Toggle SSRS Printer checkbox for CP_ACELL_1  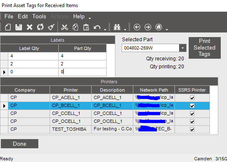click(x=192, y=98)
